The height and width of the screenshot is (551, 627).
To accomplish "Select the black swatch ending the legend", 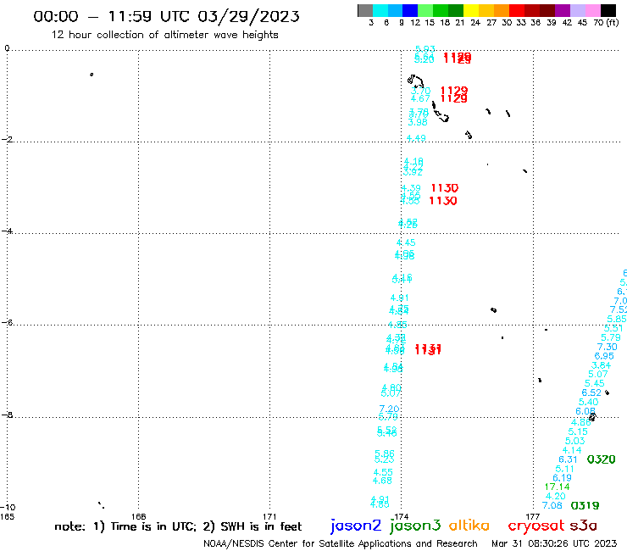I will 608,10.
